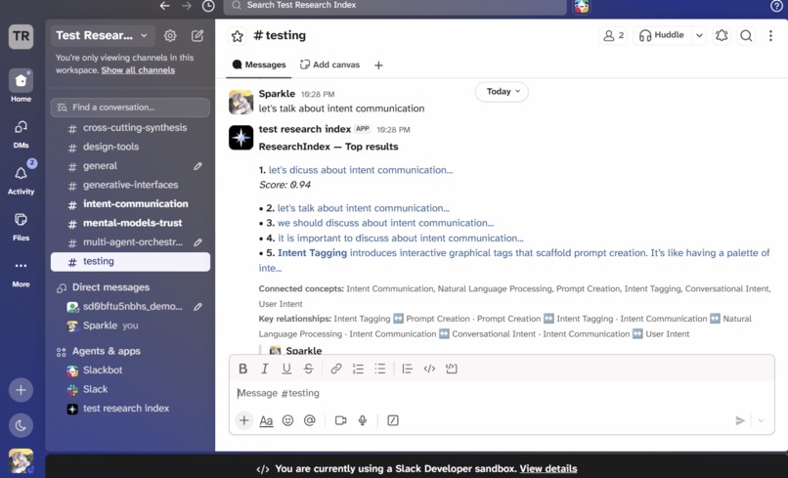Open intent-communication channel

[130, 204]
